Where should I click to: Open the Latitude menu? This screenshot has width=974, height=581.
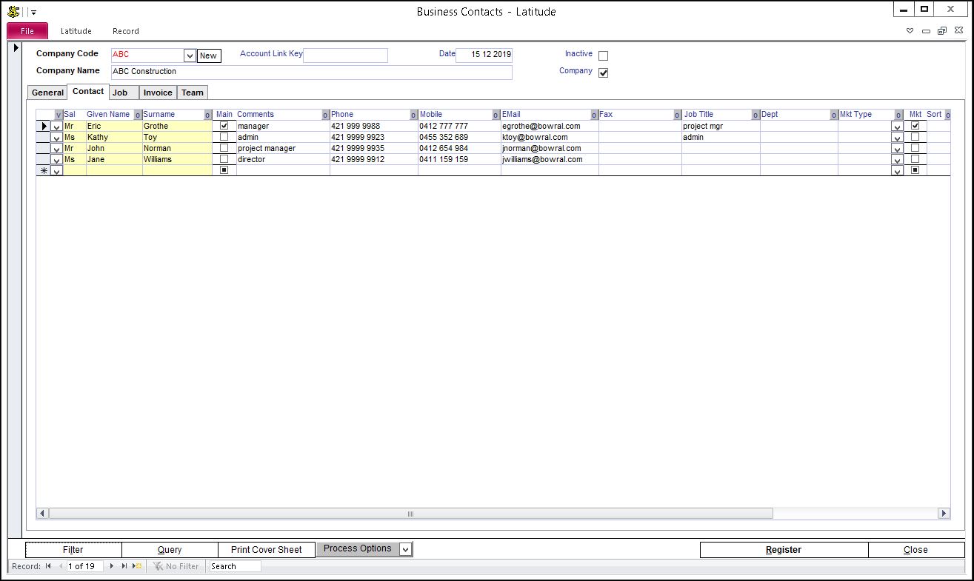76,31
